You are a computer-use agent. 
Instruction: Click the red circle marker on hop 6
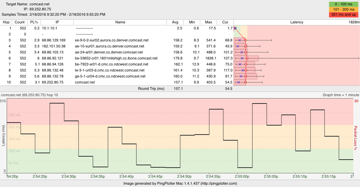[x=247, y=58]
